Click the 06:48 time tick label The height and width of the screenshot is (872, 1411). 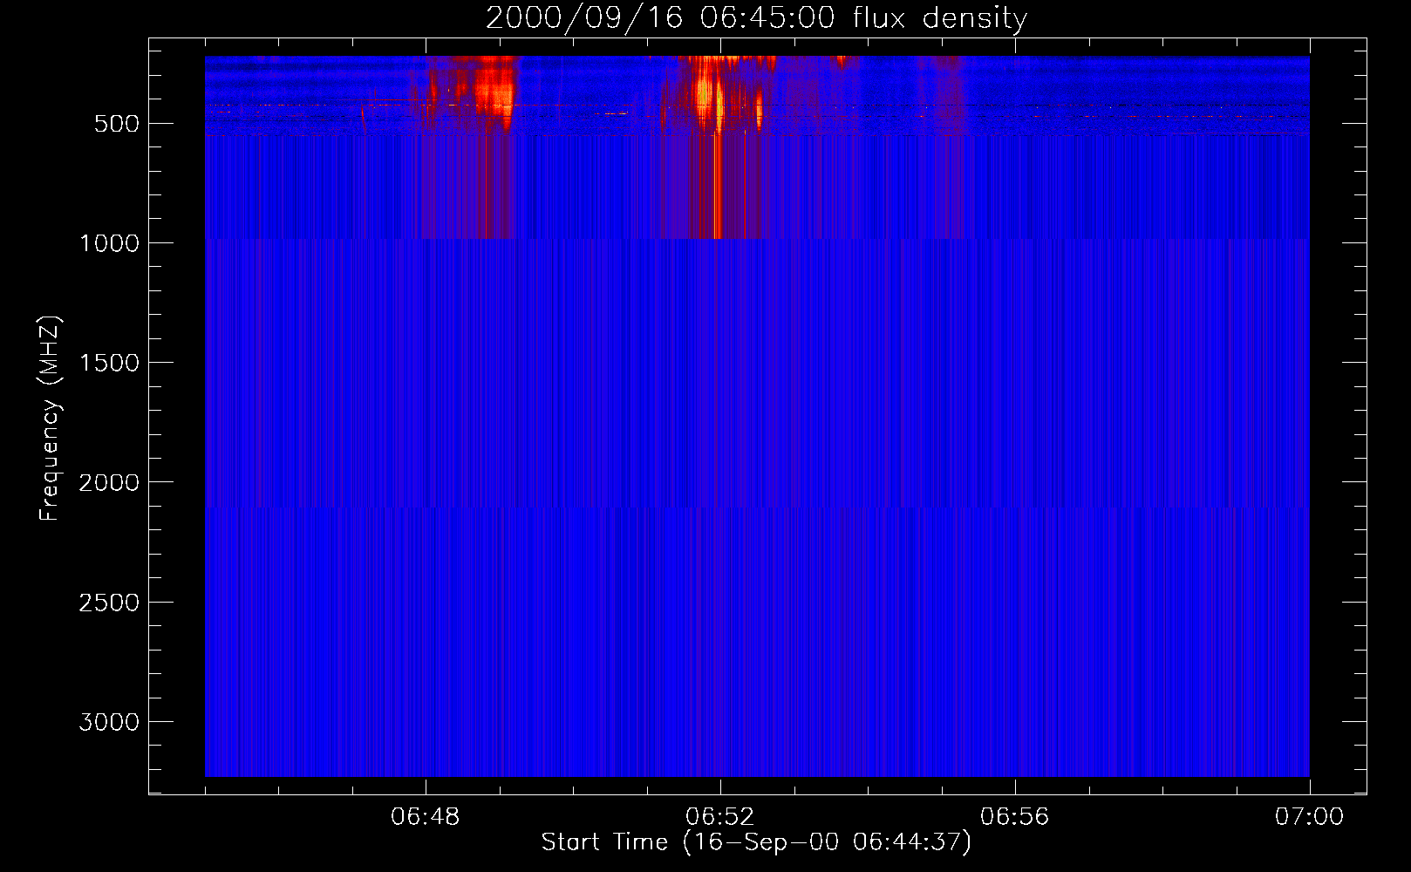click(426, 817)
